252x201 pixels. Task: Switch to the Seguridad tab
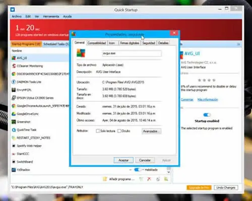pos(149,43)
